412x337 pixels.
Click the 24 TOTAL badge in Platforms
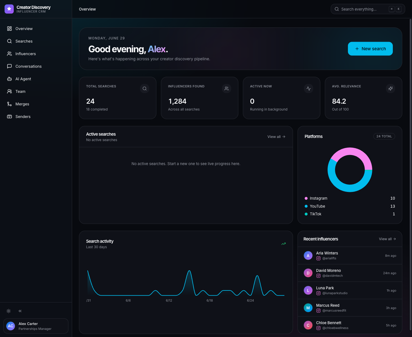coord(384,136)
